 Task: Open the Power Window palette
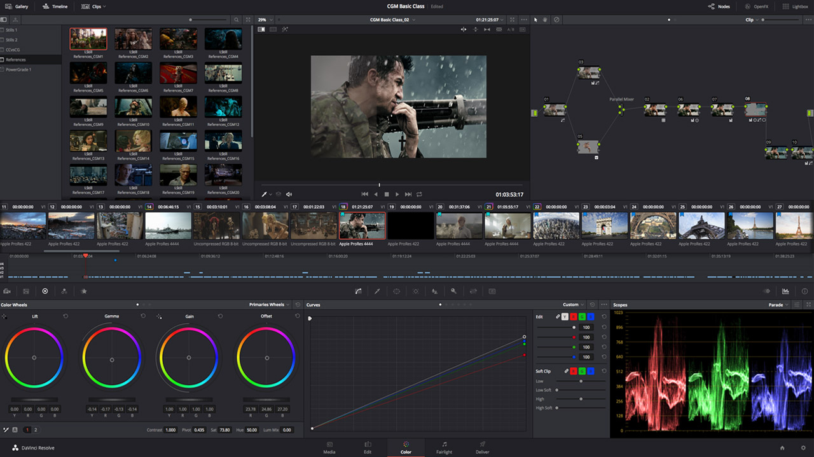coord(396,291)
